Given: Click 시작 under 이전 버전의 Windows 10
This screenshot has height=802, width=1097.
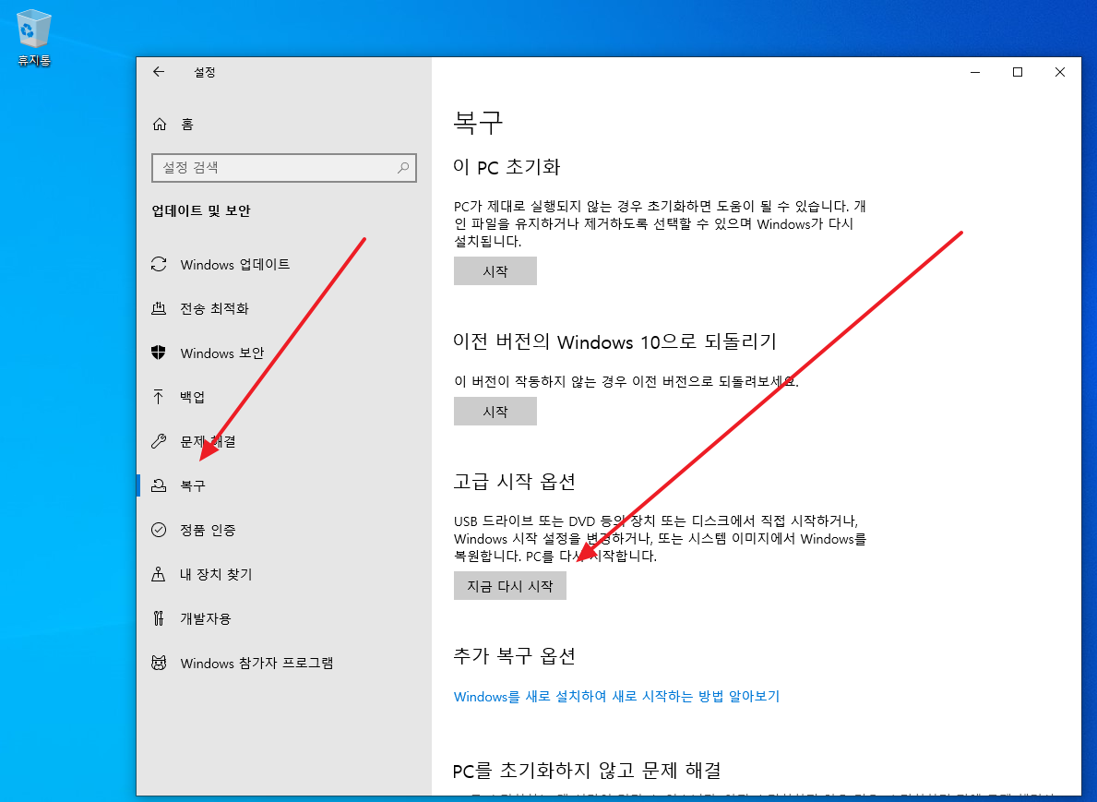Looking at the screenshot, I should pyautogui.click(x=495, y=412).
